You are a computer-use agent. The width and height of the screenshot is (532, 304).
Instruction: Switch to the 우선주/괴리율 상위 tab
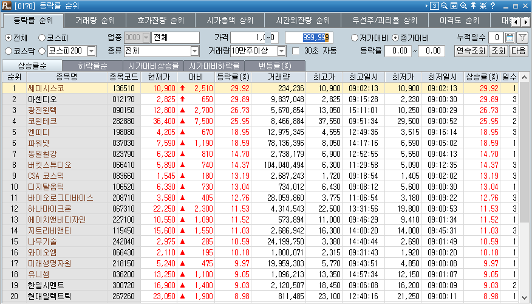pyautogui.click(x=385, y=21)
